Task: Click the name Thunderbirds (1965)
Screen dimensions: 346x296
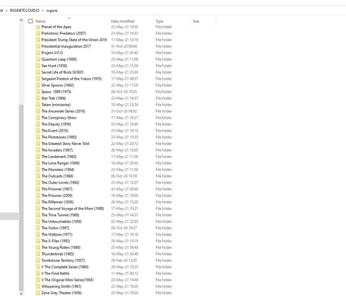Action: click(x=58, y=254)
